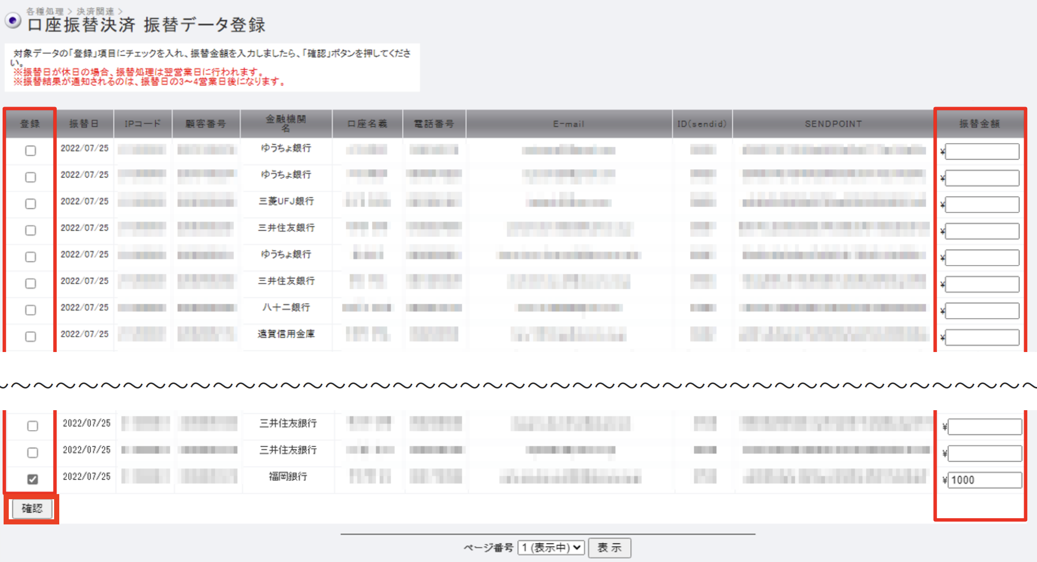Focus the 振替金額 field for 遠賀信用金庫 row

(x=982, y=337)
